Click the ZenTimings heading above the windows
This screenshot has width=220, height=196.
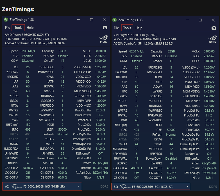point(18,9)
